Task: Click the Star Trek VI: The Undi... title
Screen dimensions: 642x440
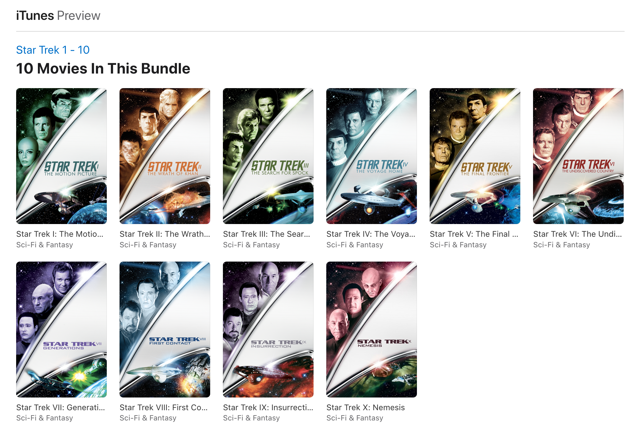Action: (577, 234)
